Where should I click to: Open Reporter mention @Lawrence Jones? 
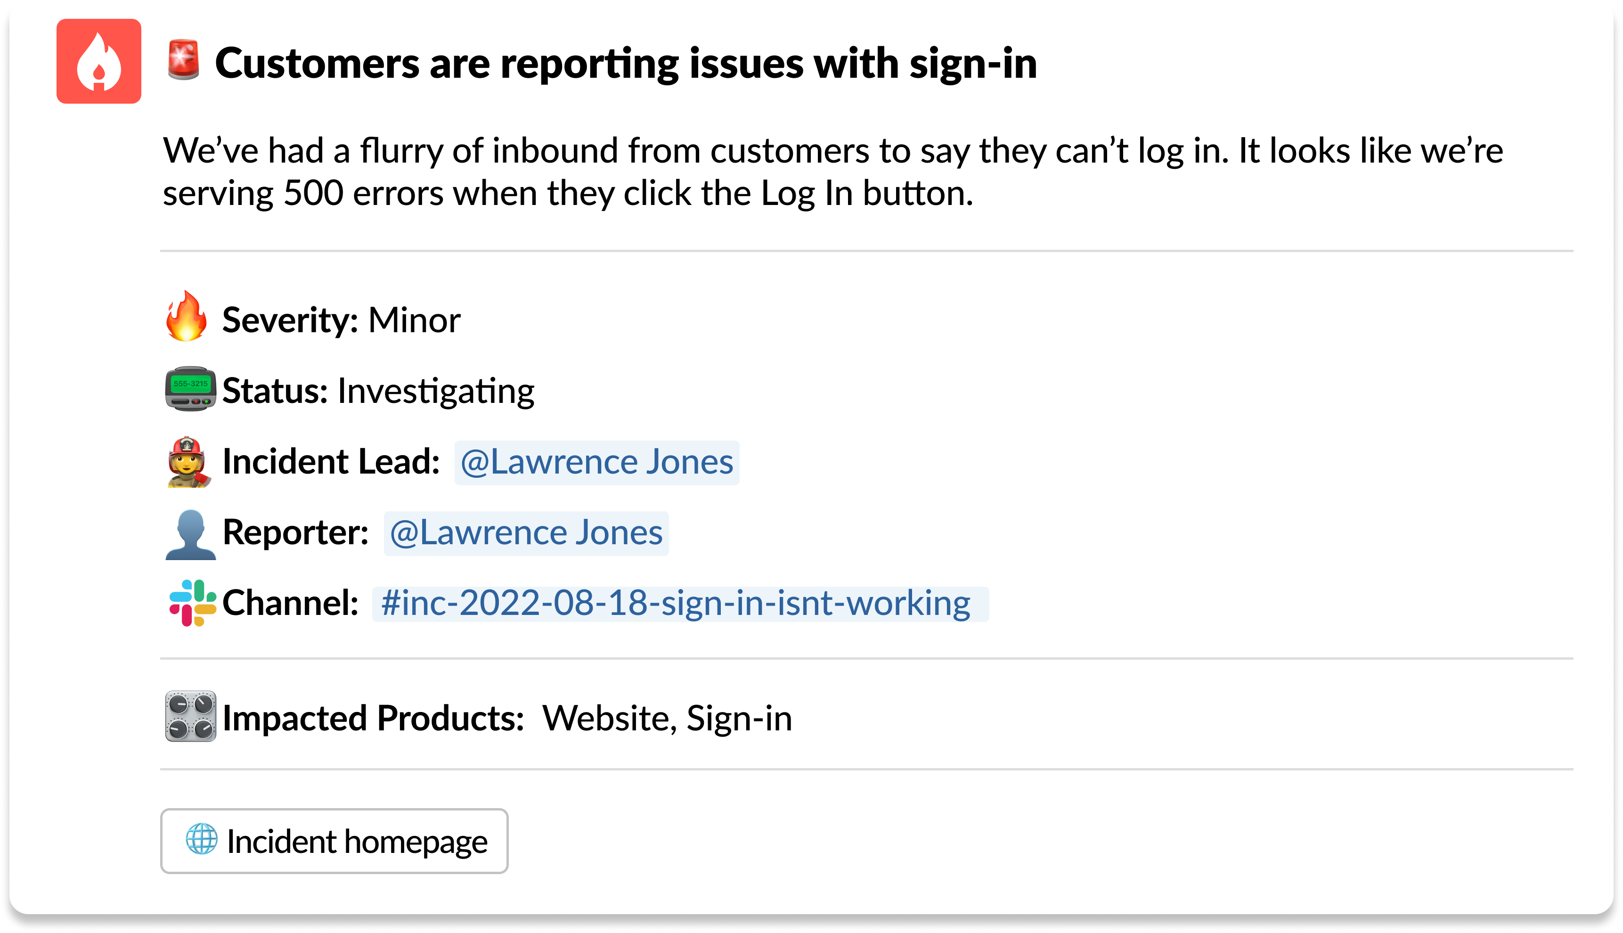click(527, 533)
